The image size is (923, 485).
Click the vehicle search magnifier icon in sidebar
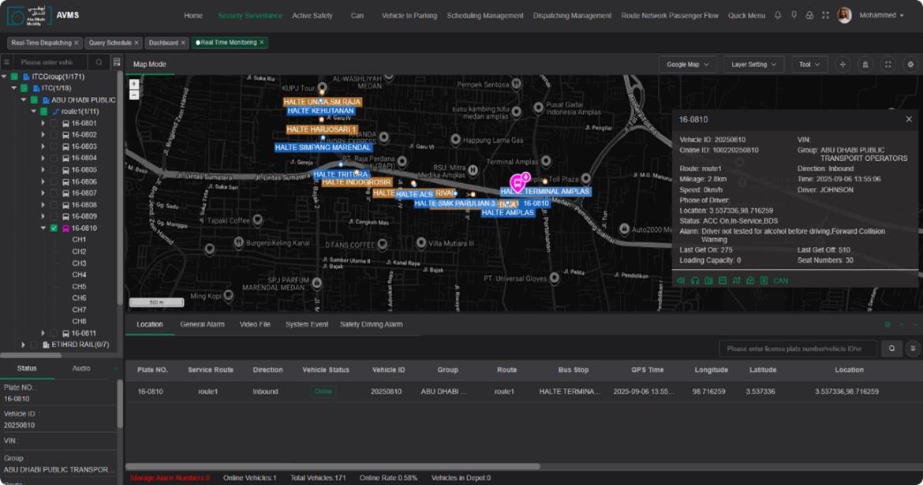(x=99, y=62)
